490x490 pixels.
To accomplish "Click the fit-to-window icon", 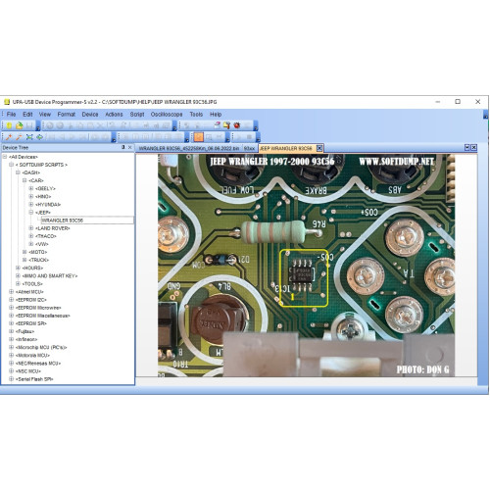I will pos(29,137).
